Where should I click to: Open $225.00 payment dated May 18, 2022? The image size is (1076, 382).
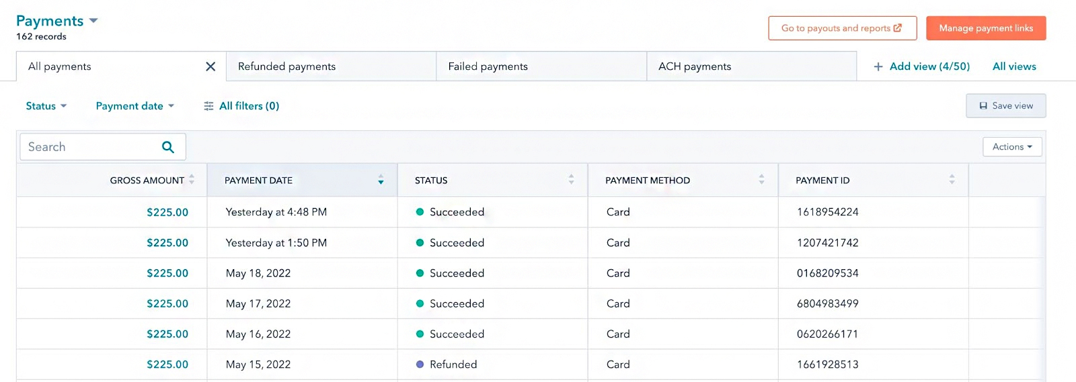pos(167,273)
